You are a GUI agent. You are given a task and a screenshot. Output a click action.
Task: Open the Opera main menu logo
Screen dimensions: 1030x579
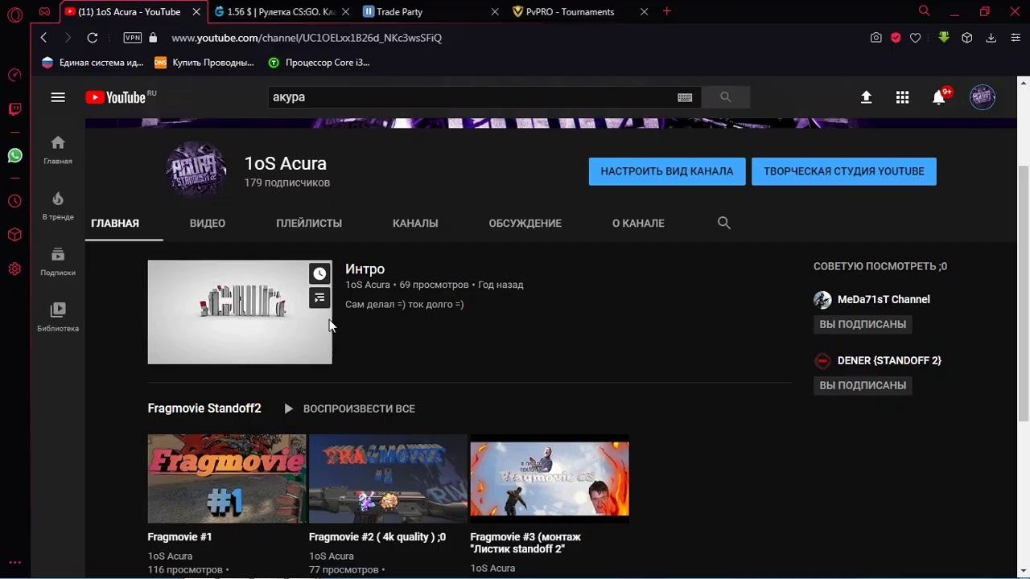(x=14, y=14)
